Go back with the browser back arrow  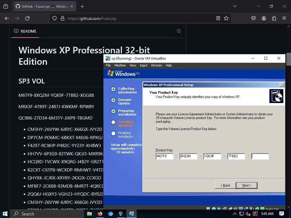click(x=7, y=18)
